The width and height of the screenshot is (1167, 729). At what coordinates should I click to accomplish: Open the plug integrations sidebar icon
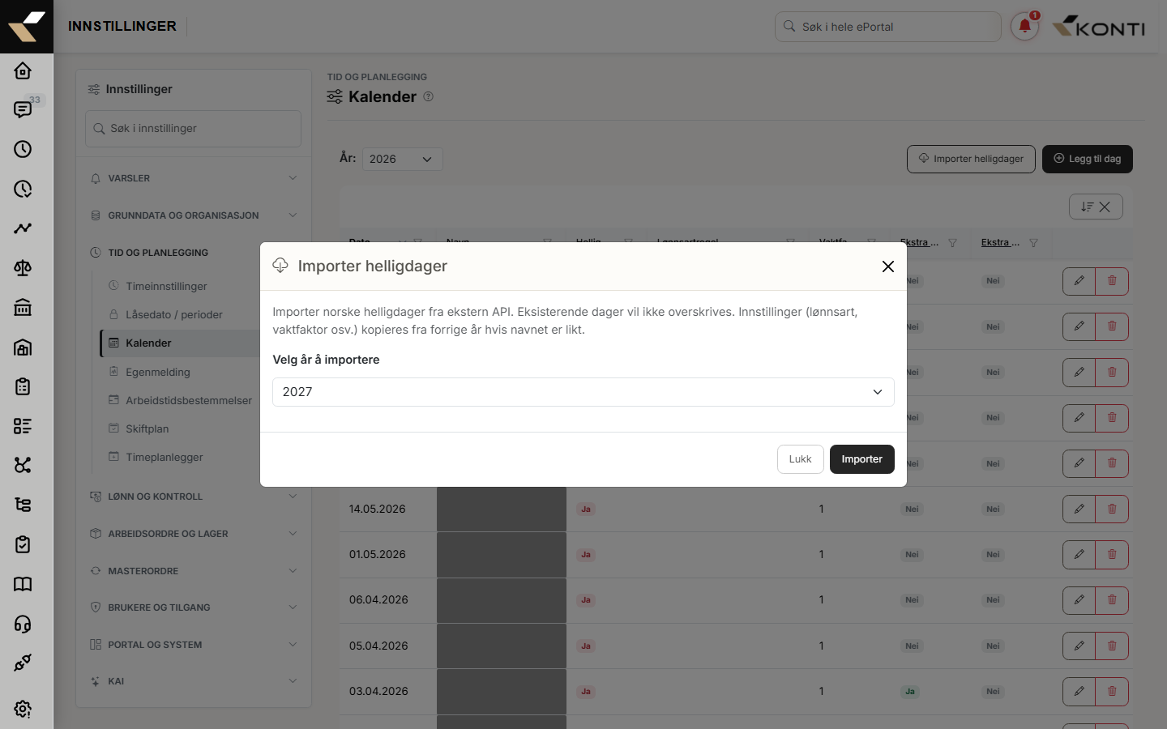click(23, 663)
